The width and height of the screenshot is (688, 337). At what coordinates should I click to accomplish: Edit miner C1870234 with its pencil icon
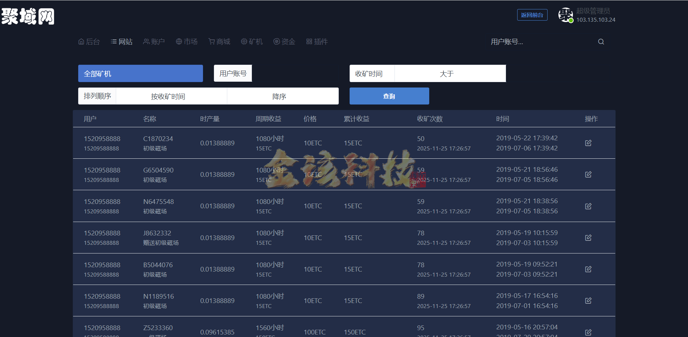pyautogui.click(x=588, y=143)
